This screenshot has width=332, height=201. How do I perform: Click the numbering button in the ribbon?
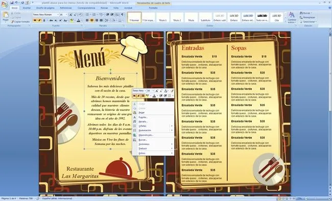coord(94,15)
